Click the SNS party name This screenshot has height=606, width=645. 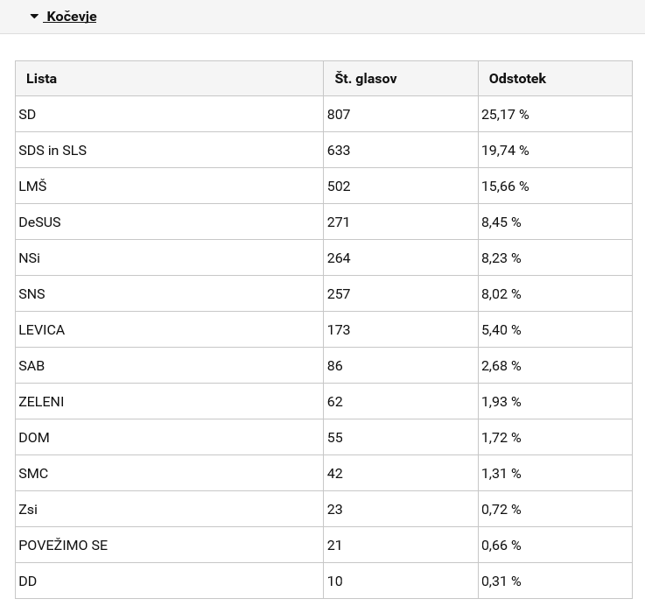(x=32, y=294)
